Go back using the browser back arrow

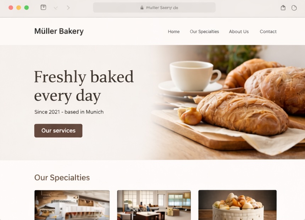point(56,7)
